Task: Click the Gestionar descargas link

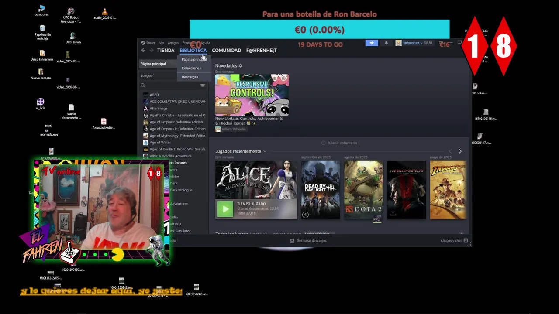Action: (311, 241)
